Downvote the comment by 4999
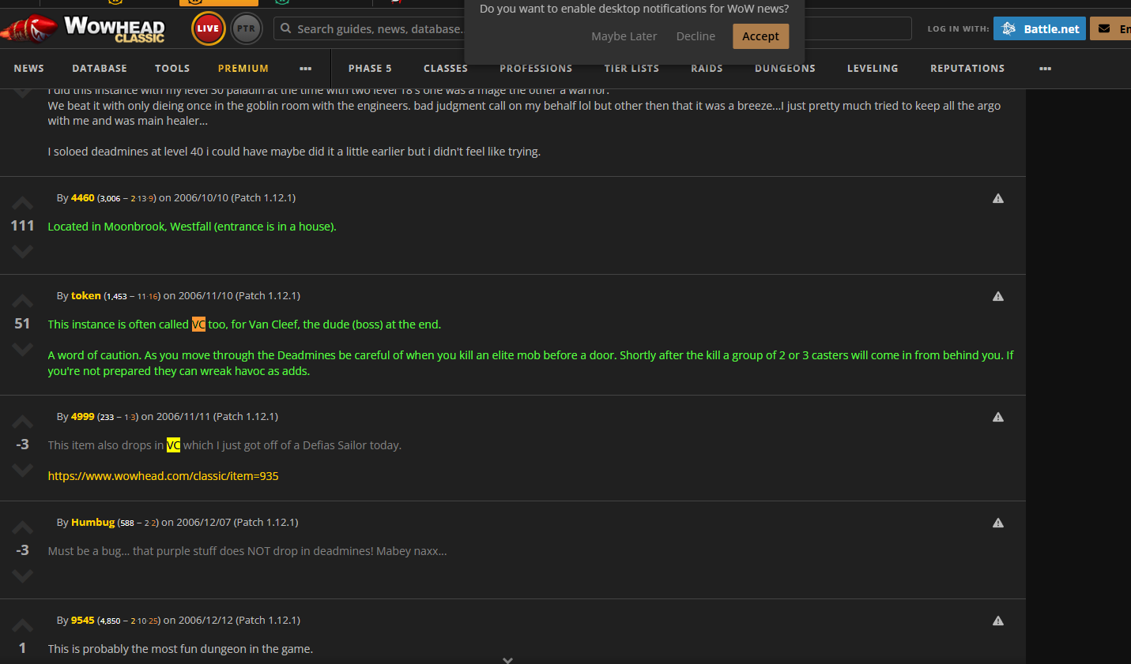The height and width of the screenshot is (664, 1131). pyautogui.click(x=22, y=470)
